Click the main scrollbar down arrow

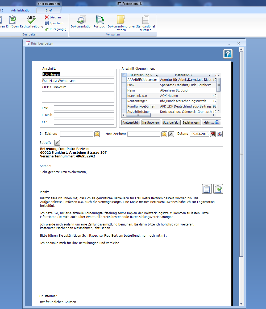[x=242, y=304]
